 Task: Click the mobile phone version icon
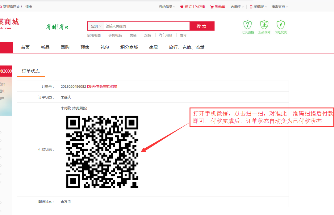[251, 7]
